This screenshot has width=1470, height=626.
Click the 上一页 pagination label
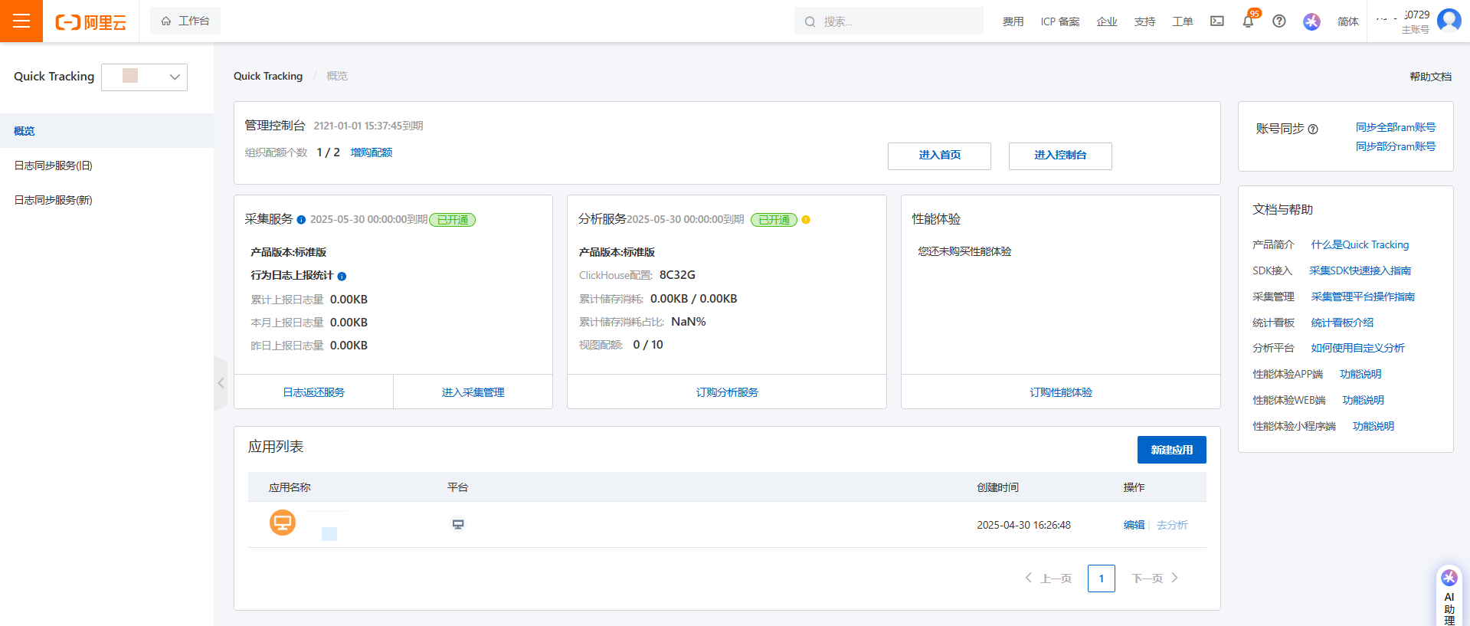(x=1056, y=578)
